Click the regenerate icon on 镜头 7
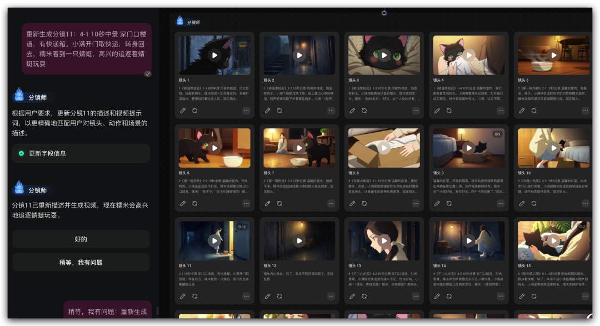Viewport: 600px width, 326px height. pos(279,203)
